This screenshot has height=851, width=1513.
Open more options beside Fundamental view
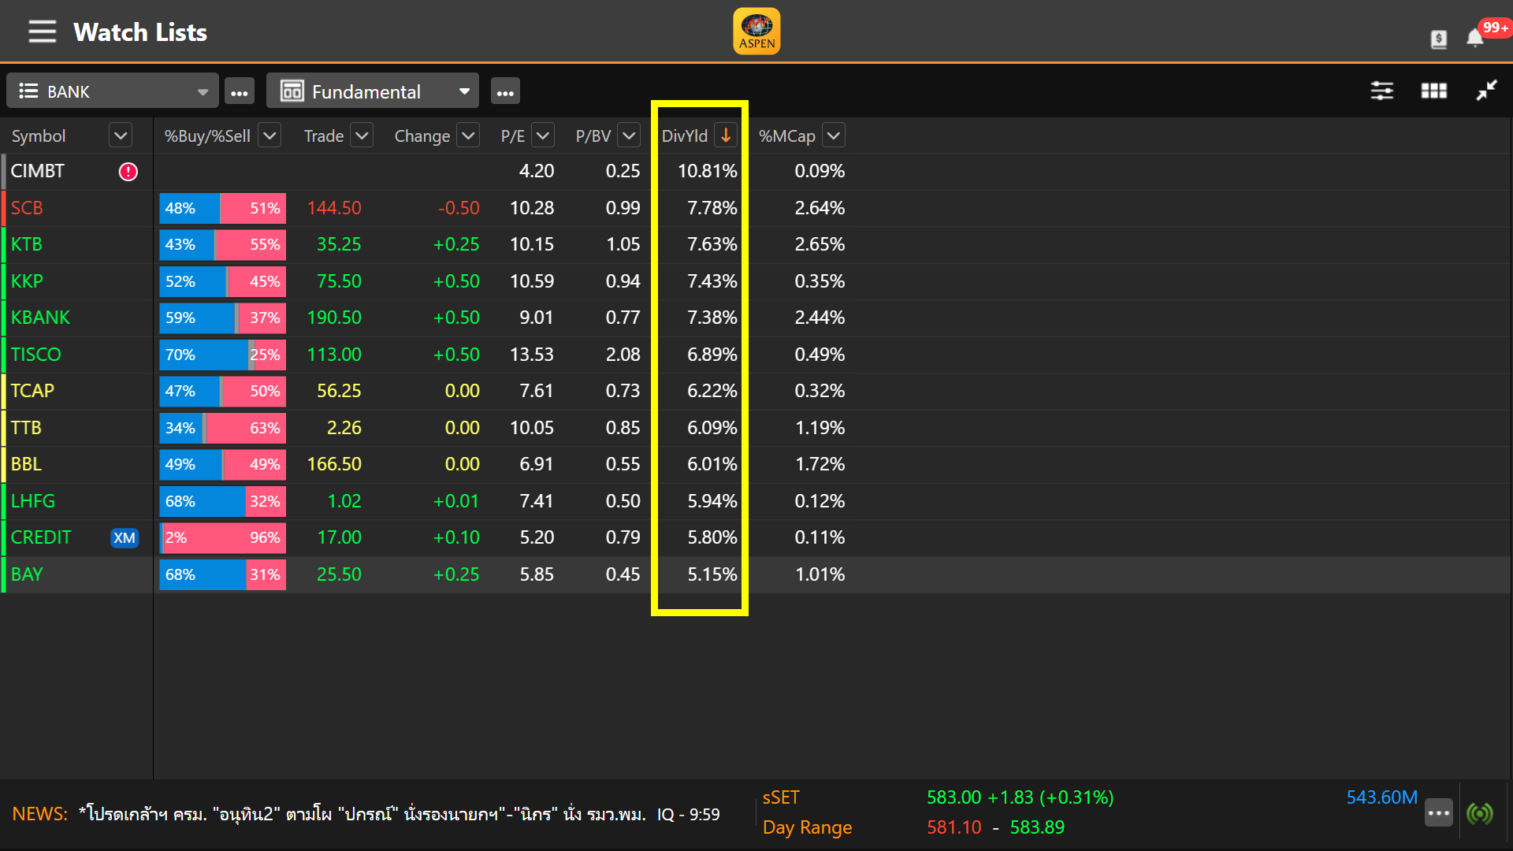coord(505,92)
